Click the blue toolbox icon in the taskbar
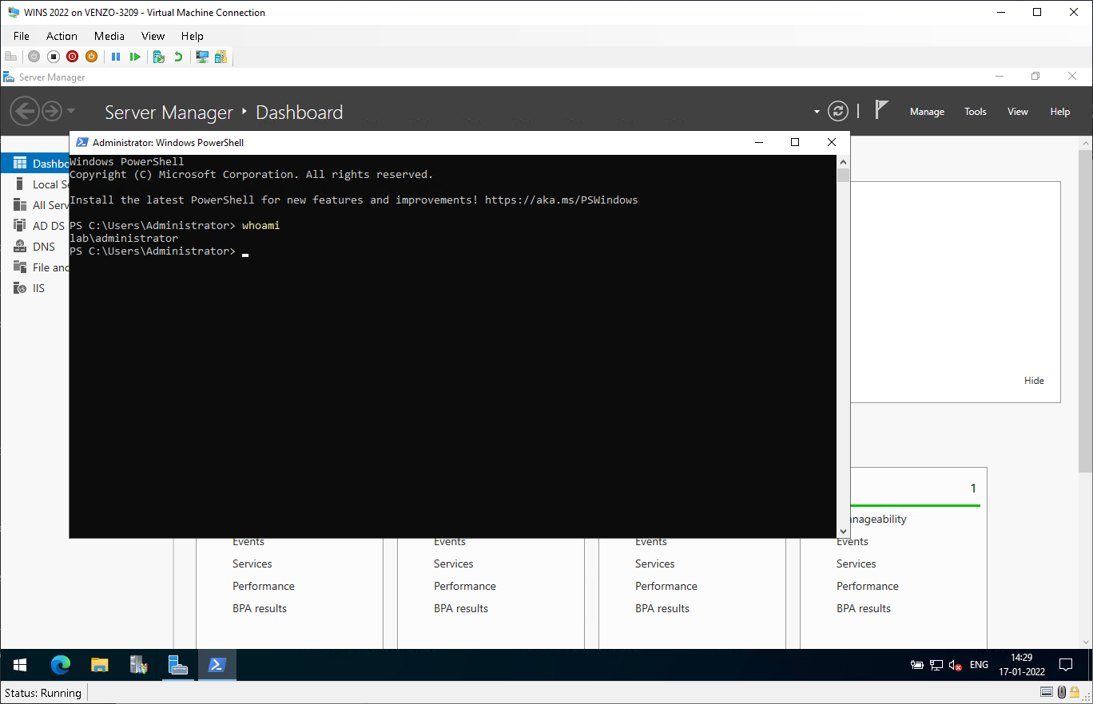 [x=177, y=664]
